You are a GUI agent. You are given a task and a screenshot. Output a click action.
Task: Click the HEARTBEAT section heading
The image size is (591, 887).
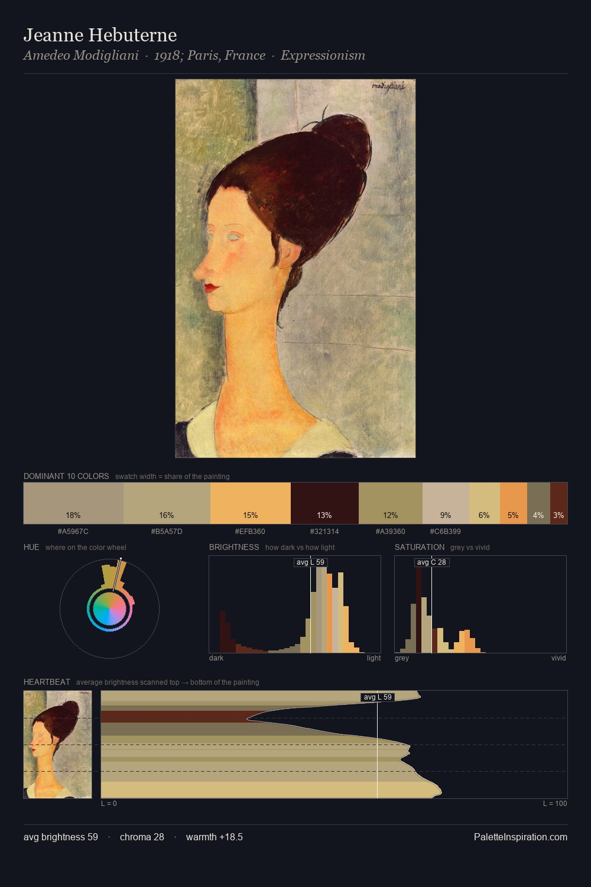[47, 682]
